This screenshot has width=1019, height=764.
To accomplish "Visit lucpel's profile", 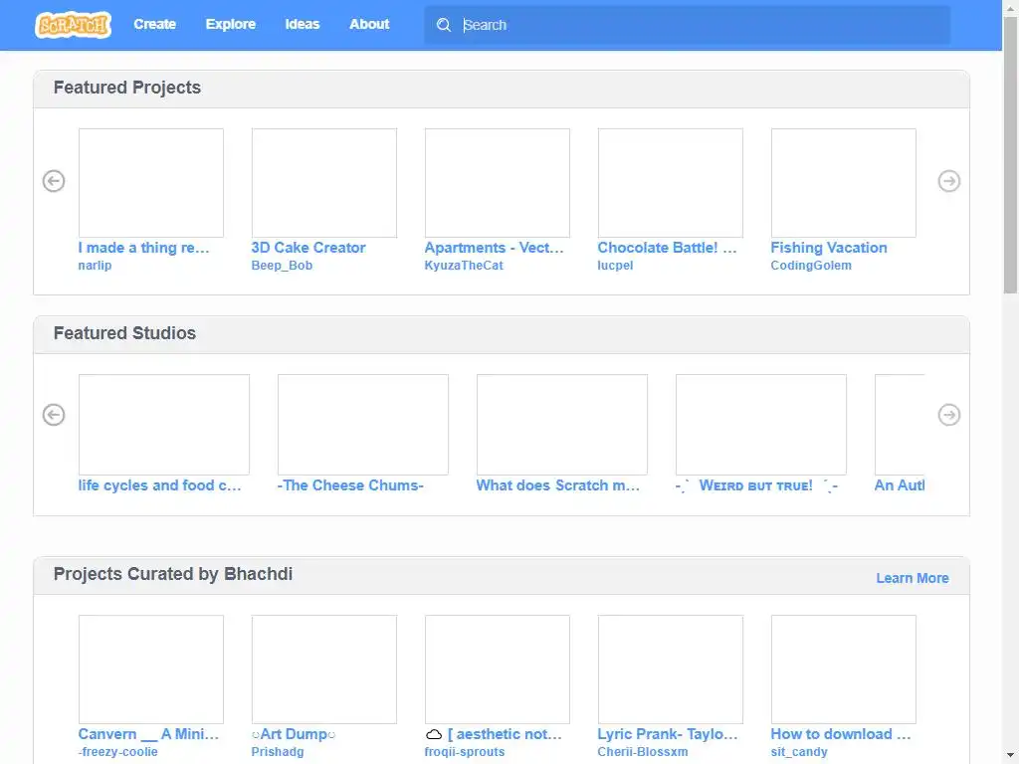I will [615, 265].
